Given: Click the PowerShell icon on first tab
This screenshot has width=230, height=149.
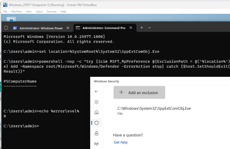Looking at the screenshot, I should (15, 28).
